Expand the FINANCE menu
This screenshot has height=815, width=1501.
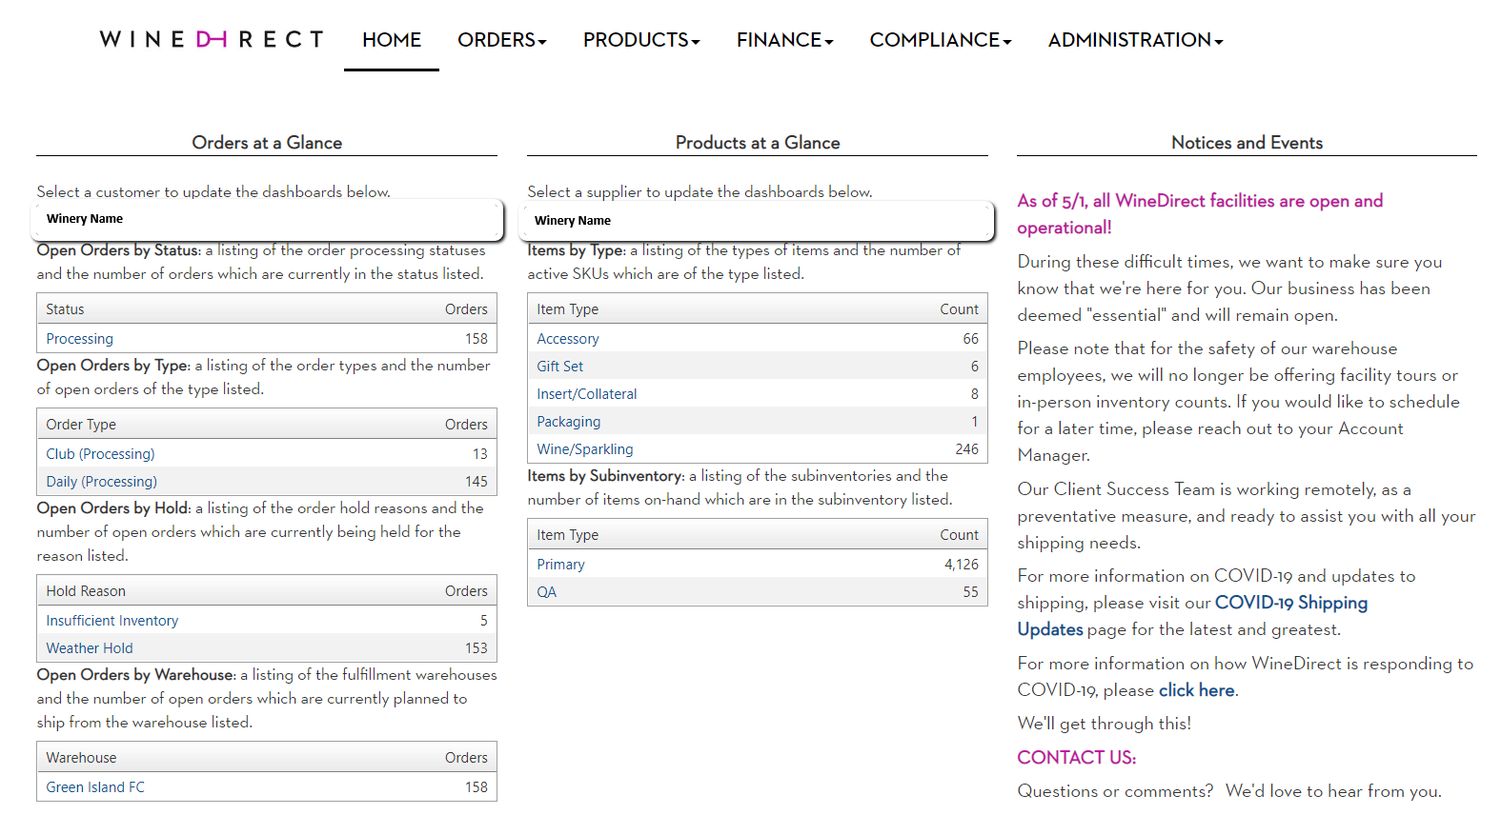784,40
